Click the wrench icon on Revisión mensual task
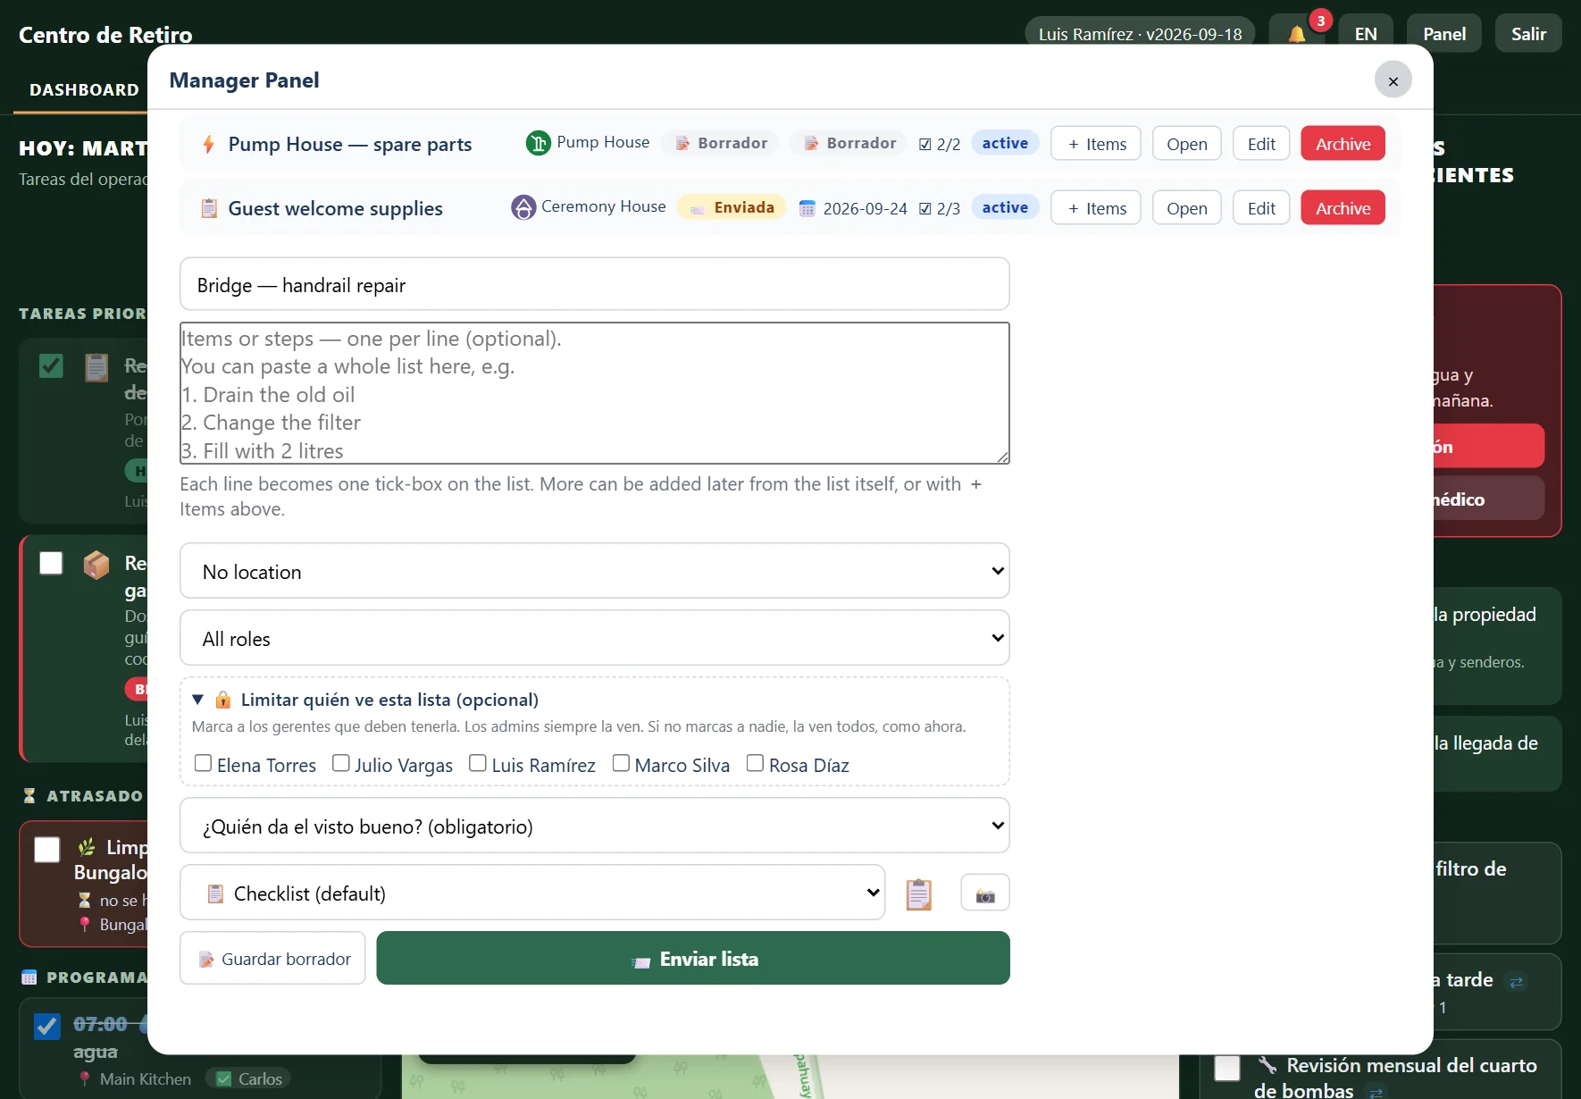The image size is (1581, 1099). point(1267,1065)
